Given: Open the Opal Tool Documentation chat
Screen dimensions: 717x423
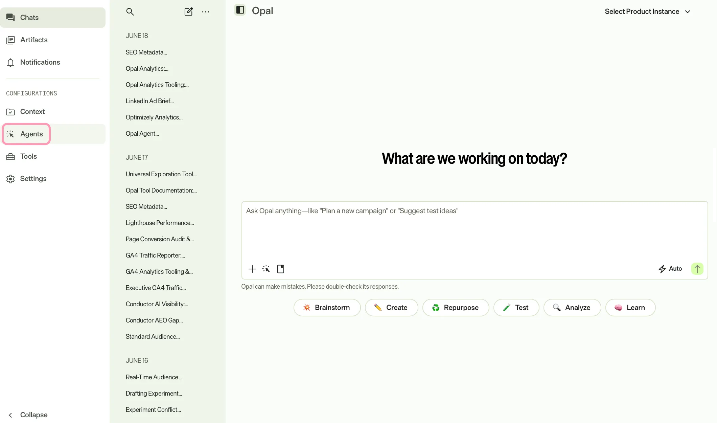Looking at the screenshot, I should (x=161, y=191).
